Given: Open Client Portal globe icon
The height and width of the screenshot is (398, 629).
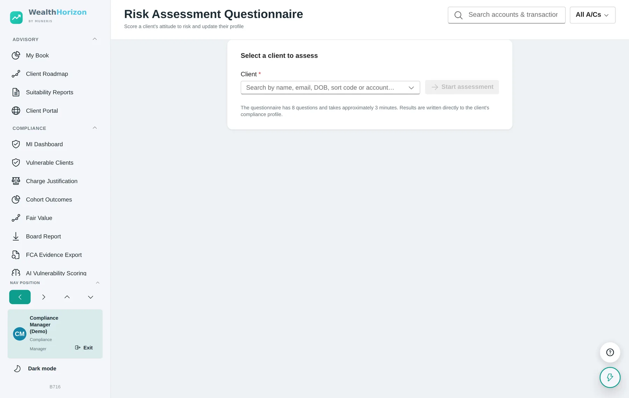Looking at the screenshot, I should click(x=16, y=111).
